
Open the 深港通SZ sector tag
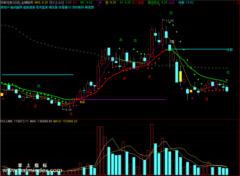tap(65, 7)
